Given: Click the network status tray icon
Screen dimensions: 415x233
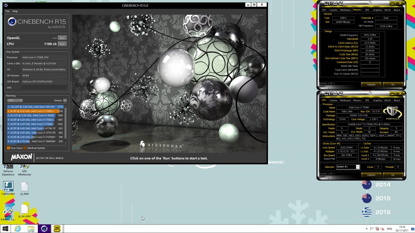Looking at the screenshot, I should (x=377, y=229).
